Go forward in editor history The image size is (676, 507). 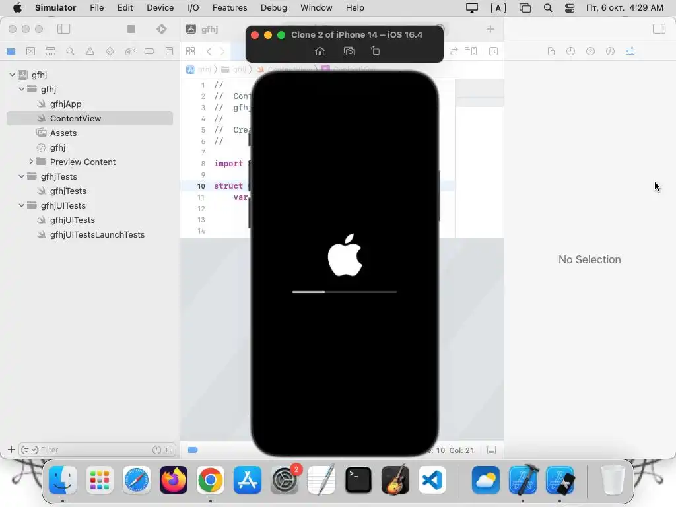pyautogui.click(x=222, y=51)
